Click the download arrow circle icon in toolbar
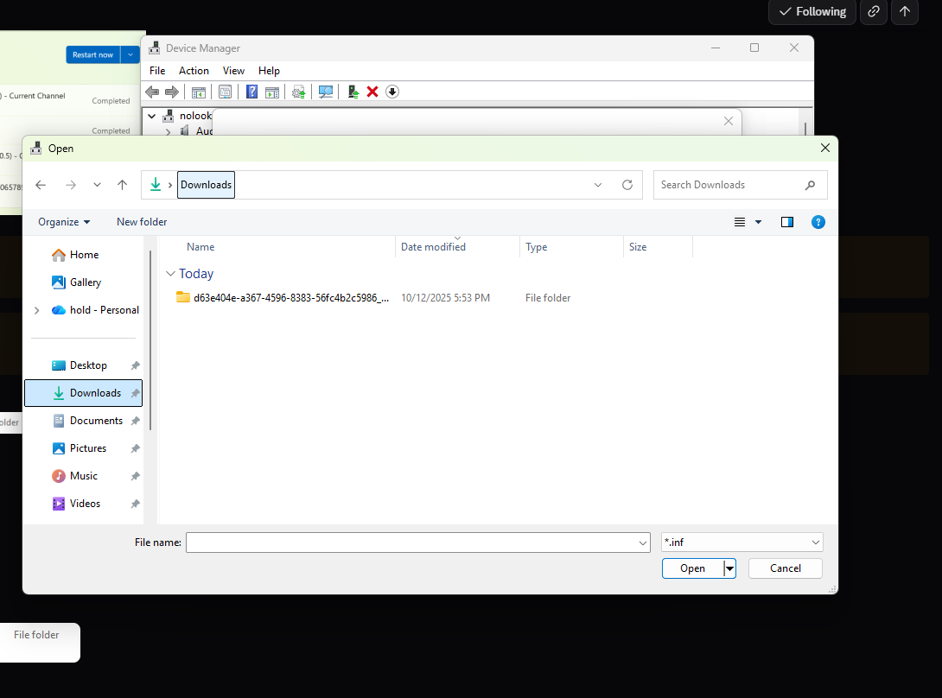 tap(392, 92)
